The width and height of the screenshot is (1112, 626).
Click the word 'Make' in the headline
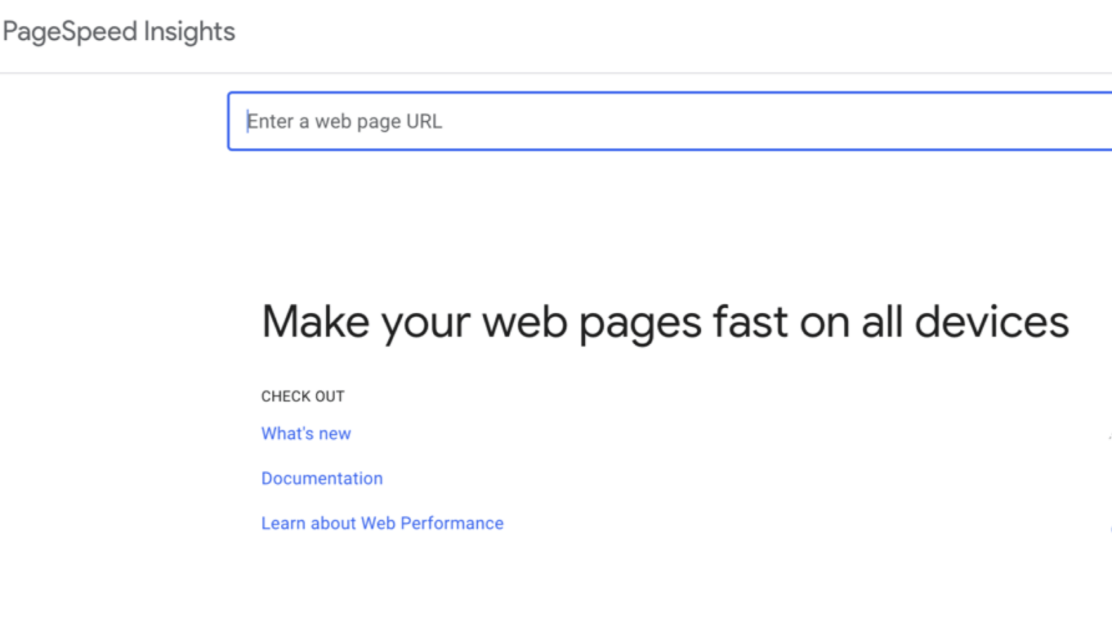click(x=315, y=322)
